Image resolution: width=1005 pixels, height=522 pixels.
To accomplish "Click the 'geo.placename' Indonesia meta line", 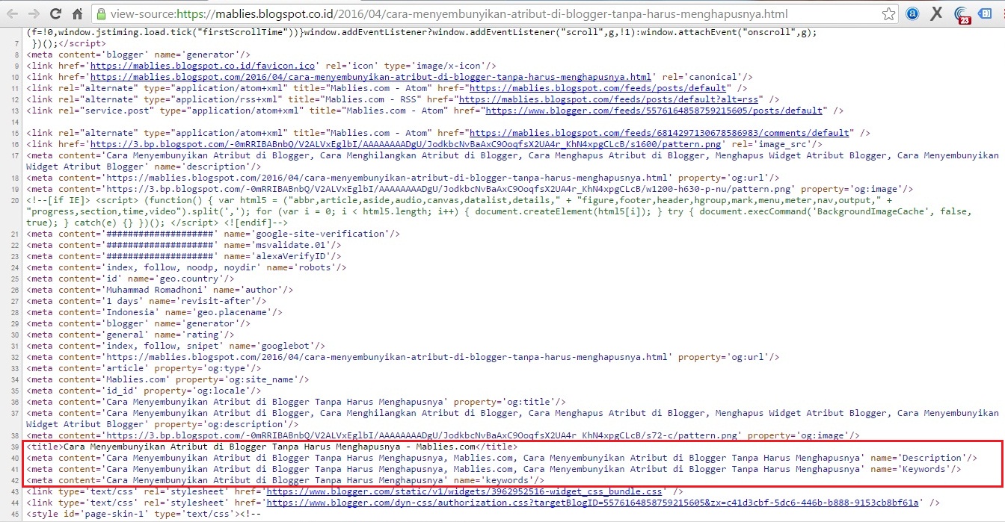I will [x=155, y=312].
